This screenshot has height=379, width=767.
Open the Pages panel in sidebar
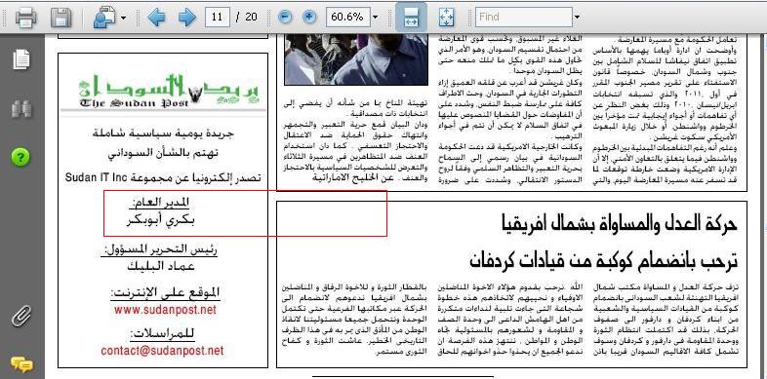pos(21,59)
